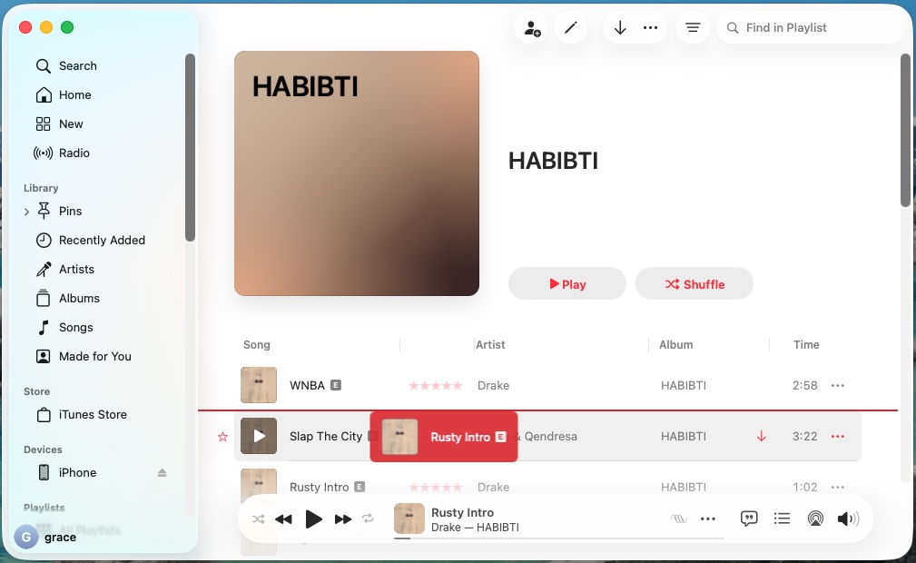916x563 pixels.
Task: Select the iPhone device
Action: (x=77, y=472)
